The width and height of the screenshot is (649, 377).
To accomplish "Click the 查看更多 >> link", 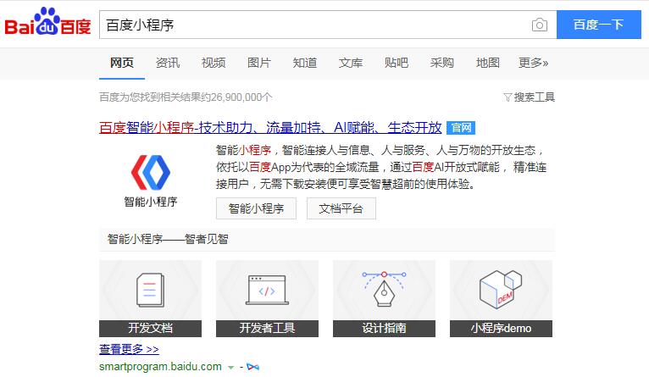I will click(129, 349).
